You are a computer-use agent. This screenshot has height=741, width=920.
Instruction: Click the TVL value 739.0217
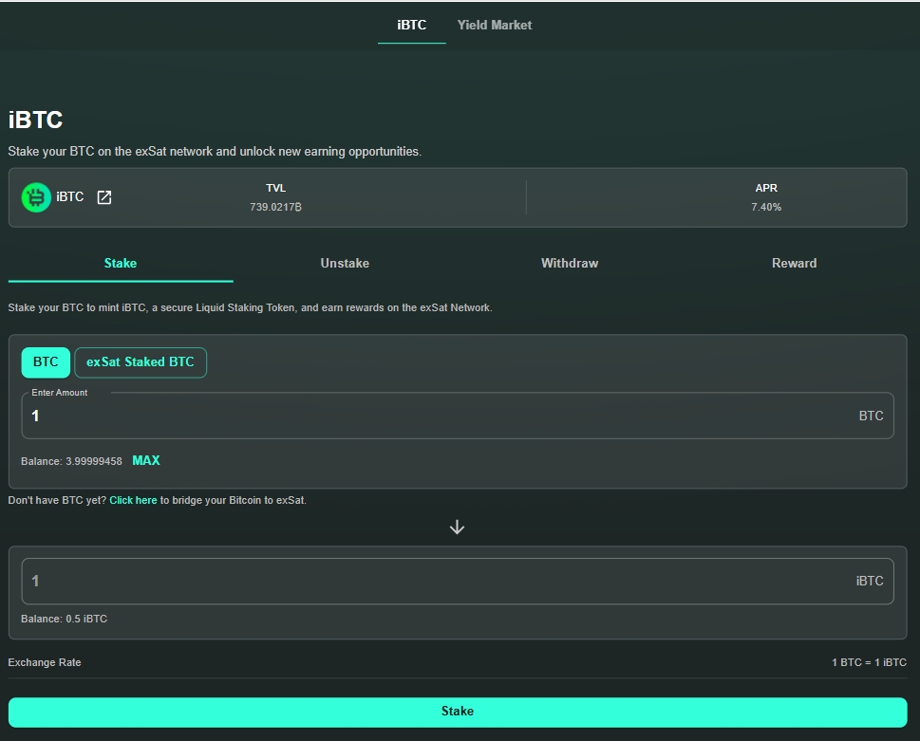(x=275, y=207)
